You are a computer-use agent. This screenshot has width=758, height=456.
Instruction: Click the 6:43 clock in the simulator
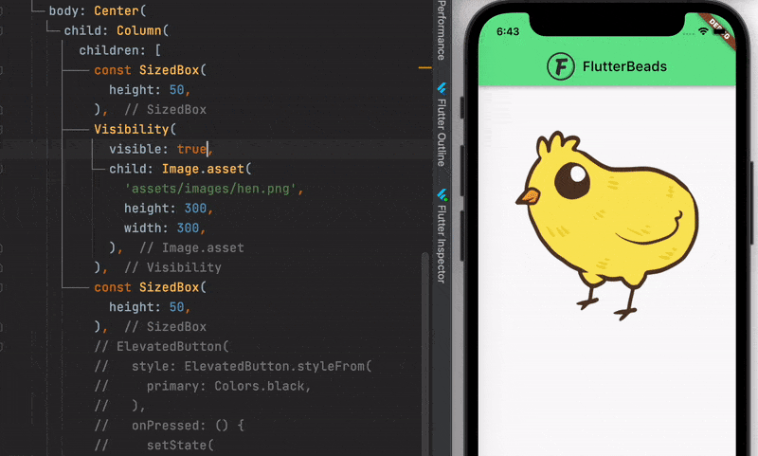(x=508, y=31)
